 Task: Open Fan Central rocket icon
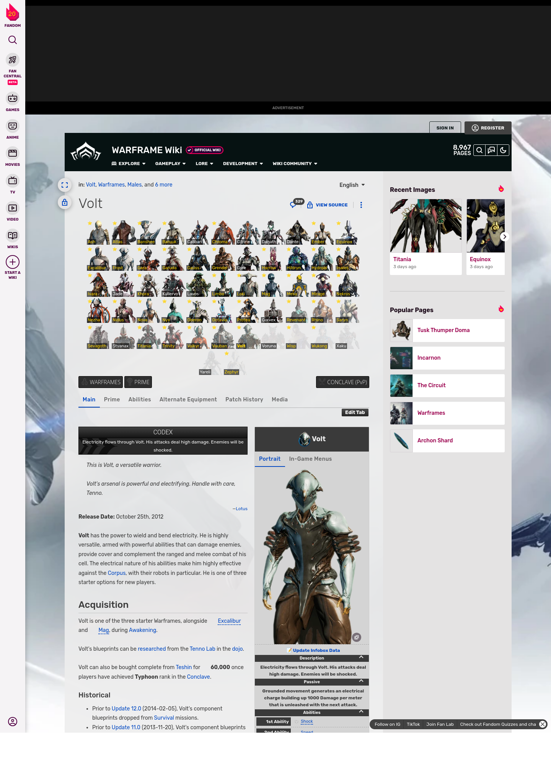[x=13, y=60]
